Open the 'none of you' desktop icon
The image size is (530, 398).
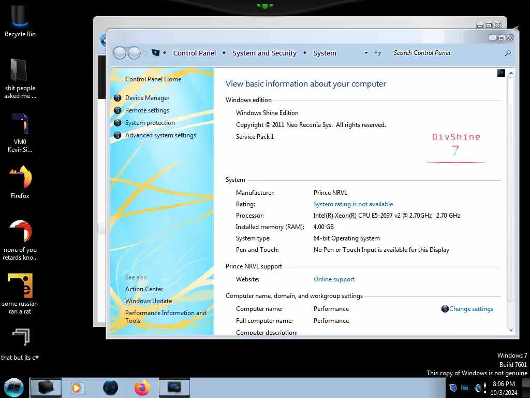click(x=20, y=240)
